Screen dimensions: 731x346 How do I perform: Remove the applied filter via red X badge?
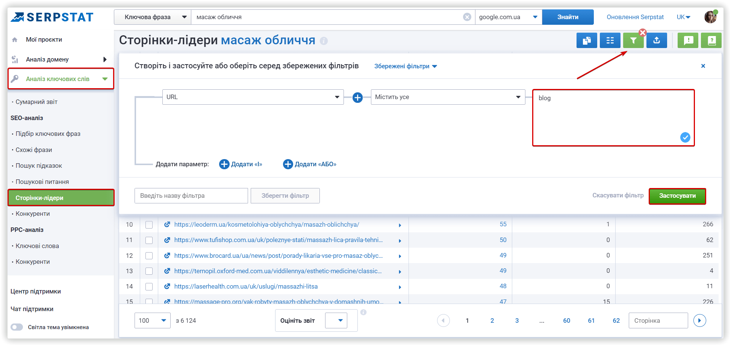pyautogui.click(x=643, y=33)
